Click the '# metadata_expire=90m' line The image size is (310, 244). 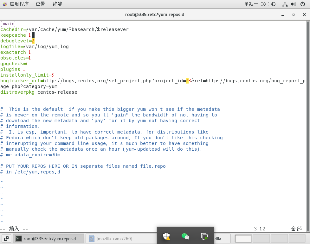pyautogui.click(x=30, y=155)
